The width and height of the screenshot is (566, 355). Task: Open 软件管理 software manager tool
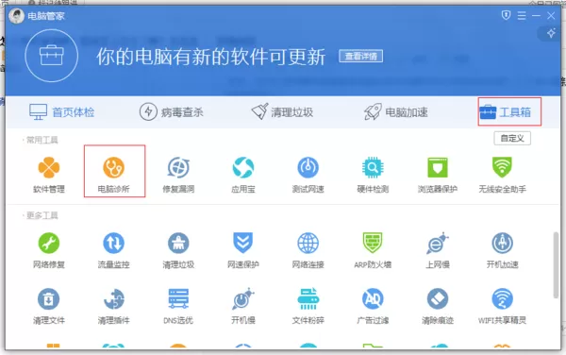click(x=49, y=175)
